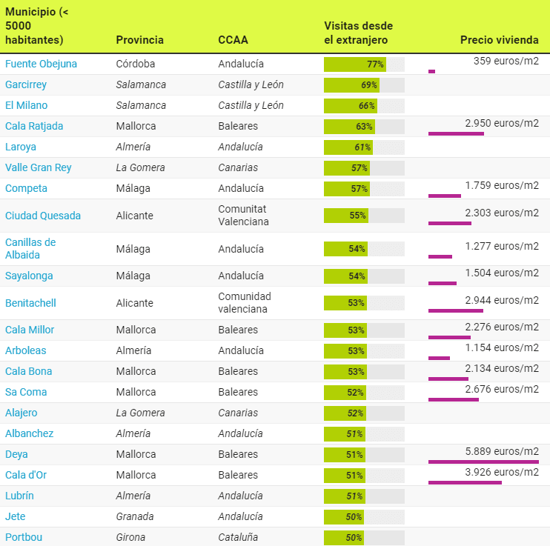
Task: Open the Valle Gran Rey link
Action: tap(39, 167)
